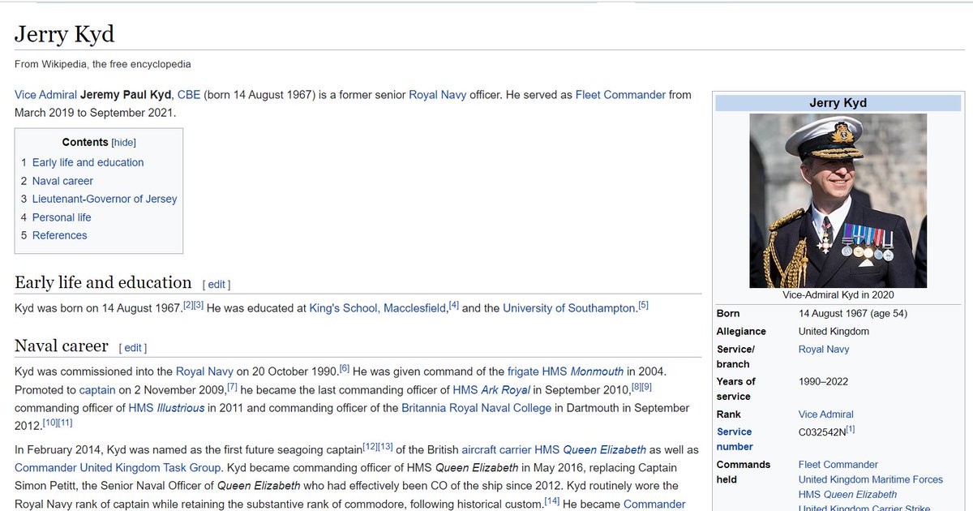Jump to Naval career in contents
Image resolution: width=973 pixels, height=511 pixels.
[x=62, y=181]
